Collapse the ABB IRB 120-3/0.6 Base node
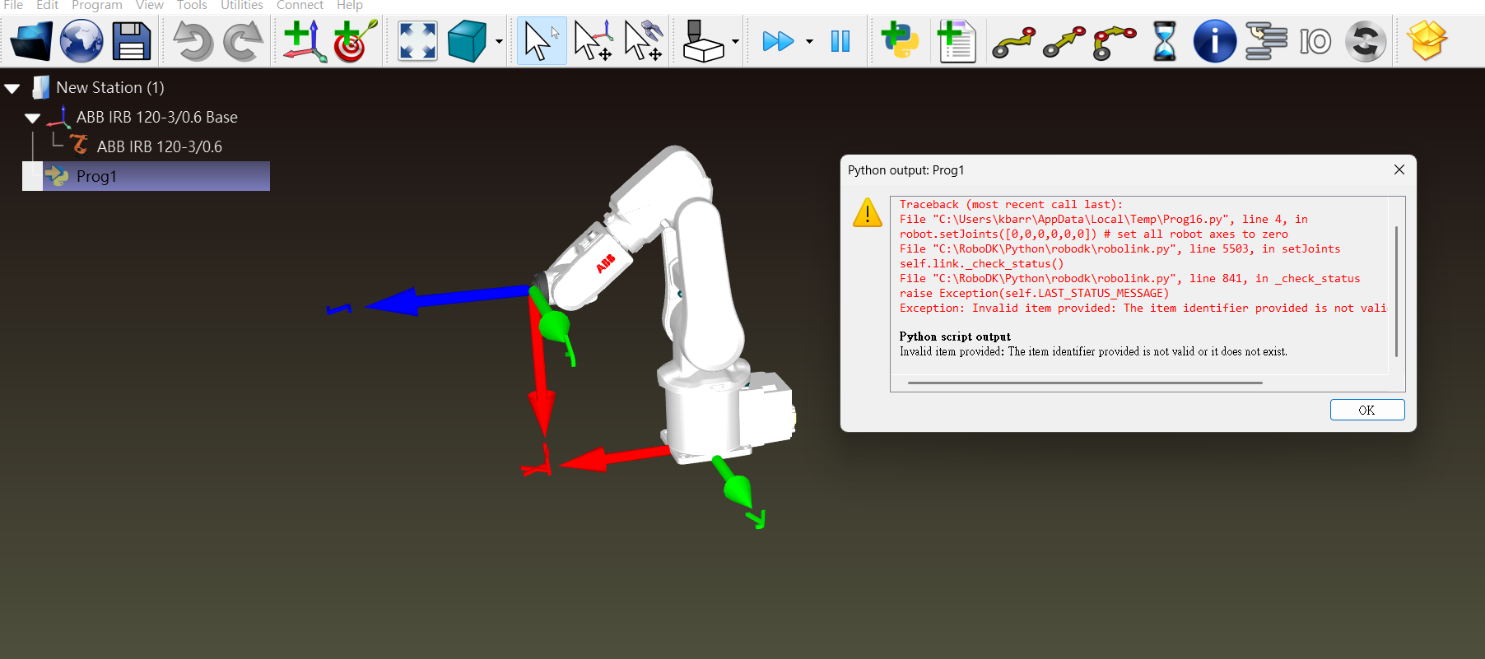Viewport: 1485px width, 659px height. click(x=32, y=118)
